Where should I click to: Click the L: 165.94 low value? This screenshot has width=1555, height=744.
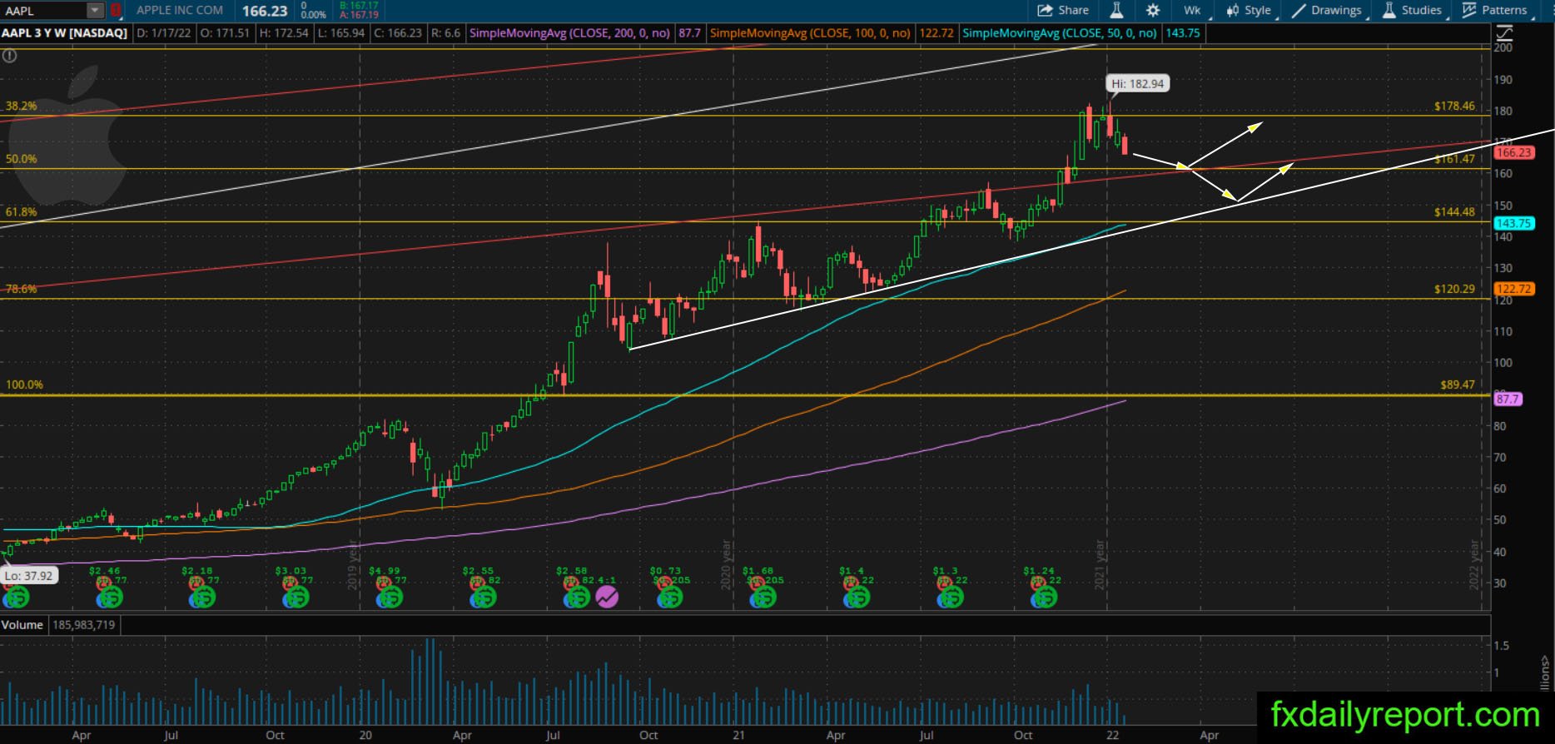(341, 33)
